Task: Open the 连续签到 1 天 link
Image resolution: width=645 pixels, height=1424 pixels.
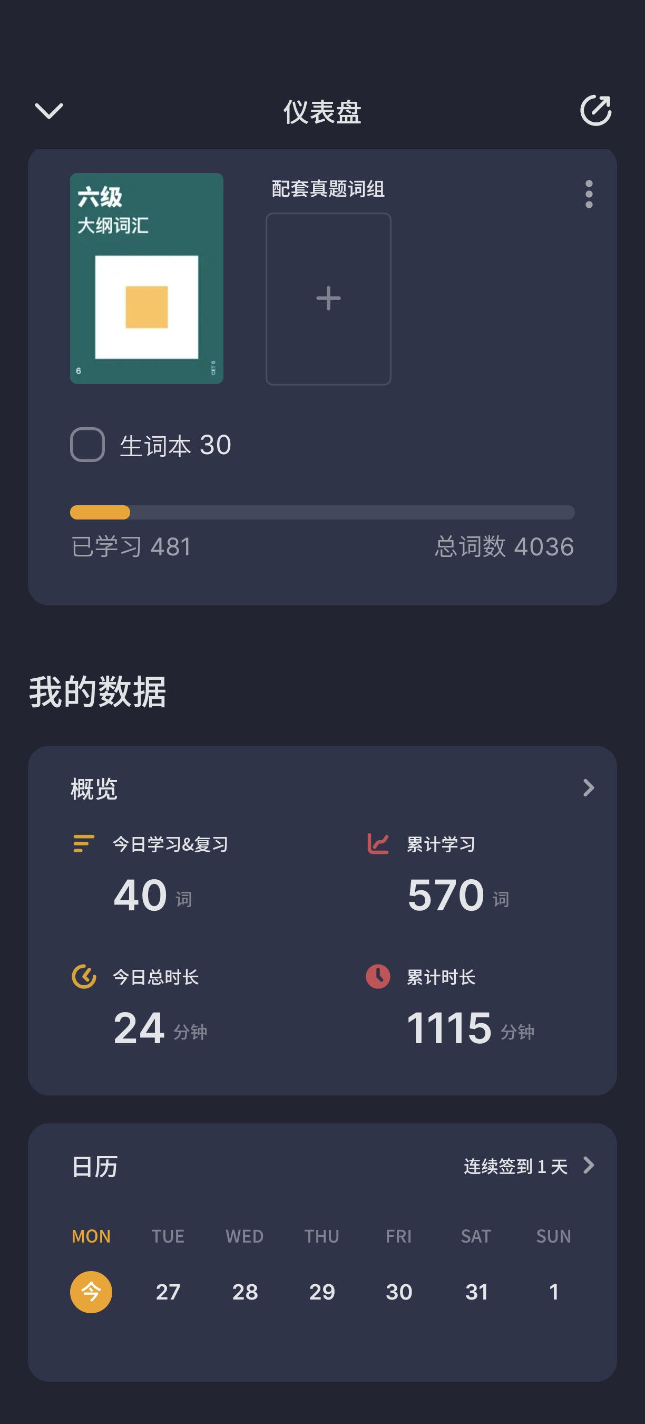Action: click(515, 1167)
